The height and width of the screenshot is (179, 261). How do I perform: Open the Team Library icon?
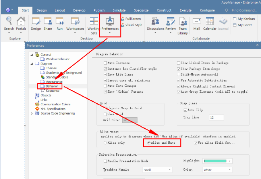(x=183, y=24)
